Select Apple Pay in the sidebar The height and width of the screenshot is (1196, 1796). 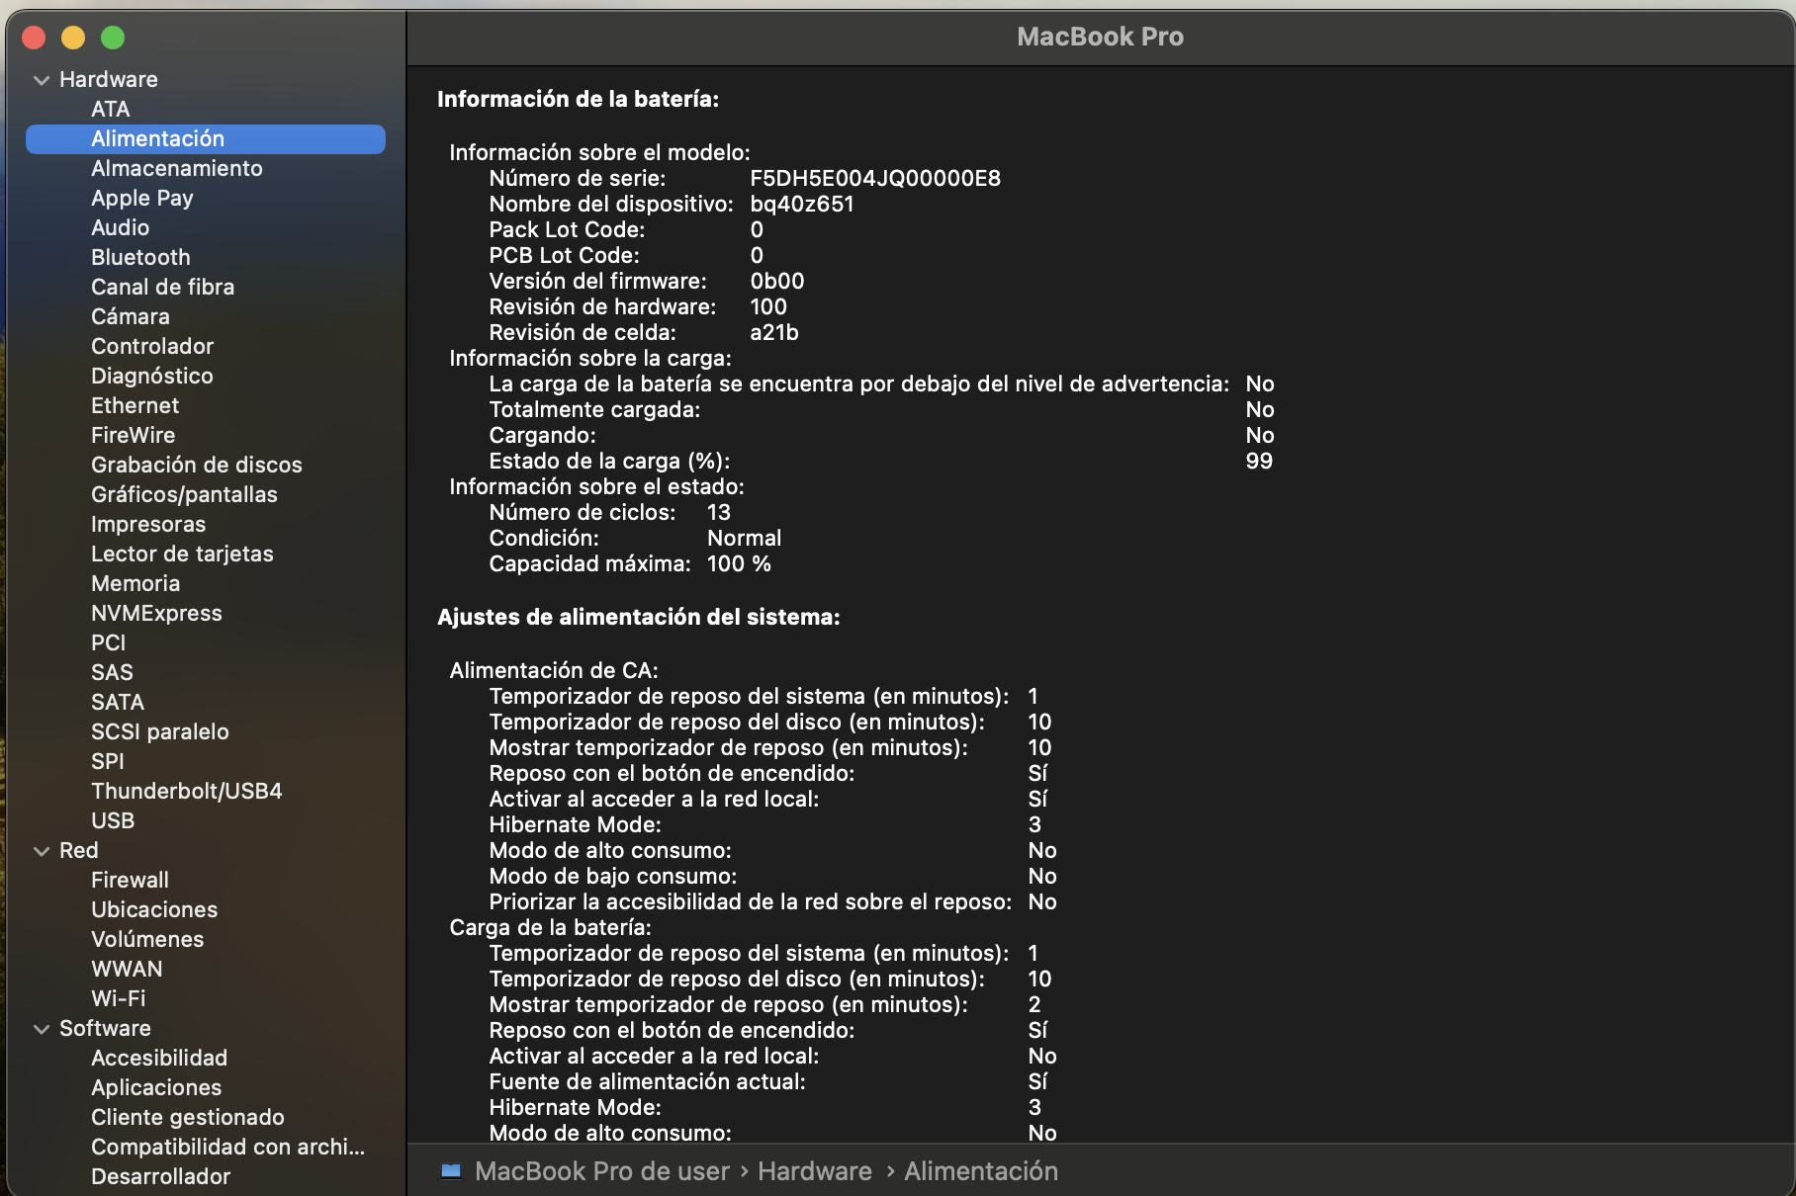[142, 198]
